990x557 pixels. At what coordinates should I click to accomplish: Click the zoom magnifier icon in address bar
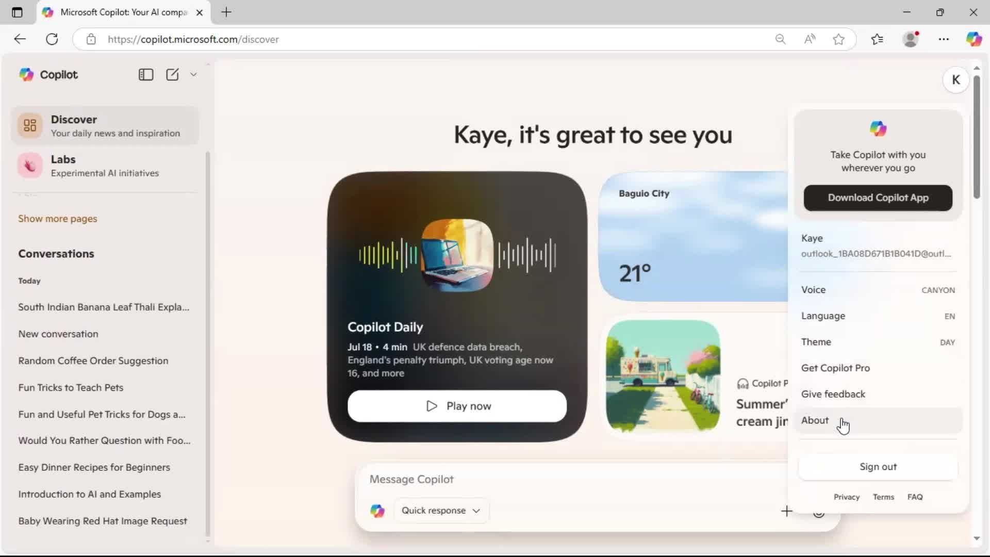tap(780, 39)
